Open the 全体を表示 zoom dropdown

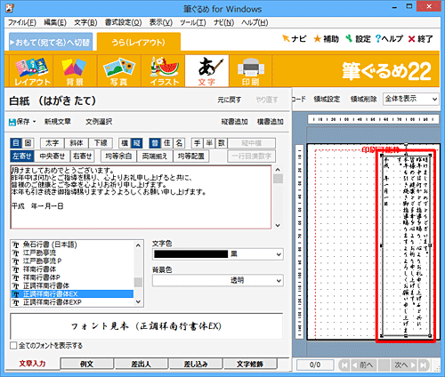click(411, 99)
